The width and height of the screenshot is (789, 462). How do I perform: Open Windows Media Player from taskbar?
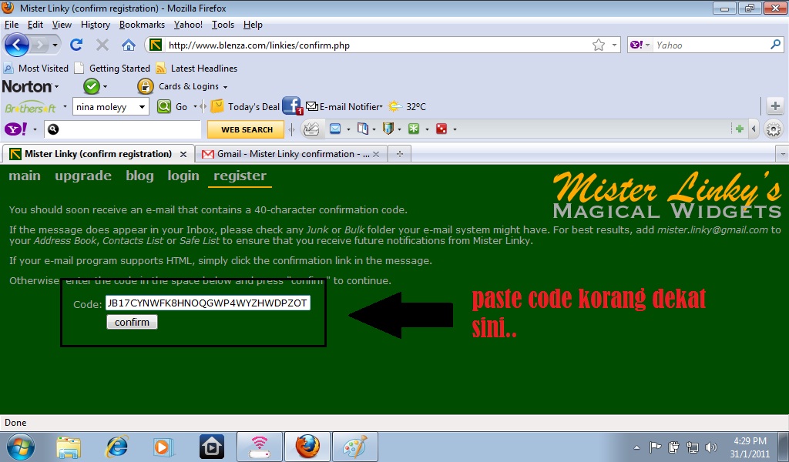coord(163,447)
